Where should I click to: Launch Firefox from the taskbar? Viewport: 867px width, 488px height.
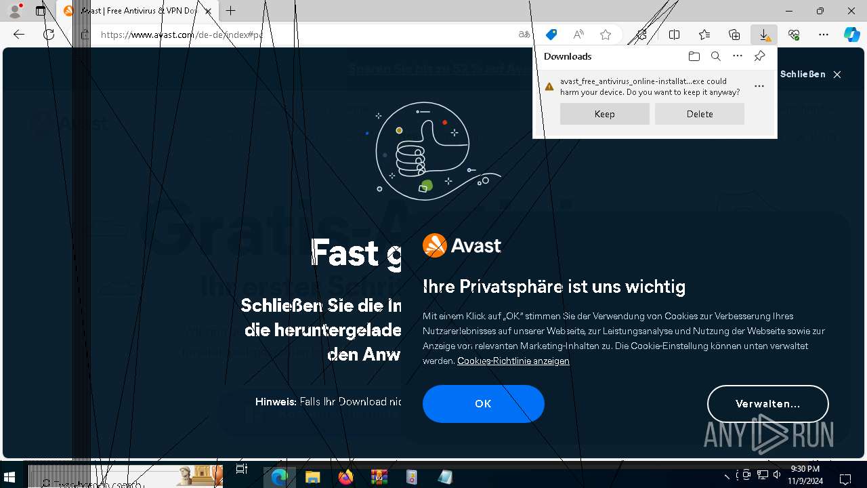(345, 477)
